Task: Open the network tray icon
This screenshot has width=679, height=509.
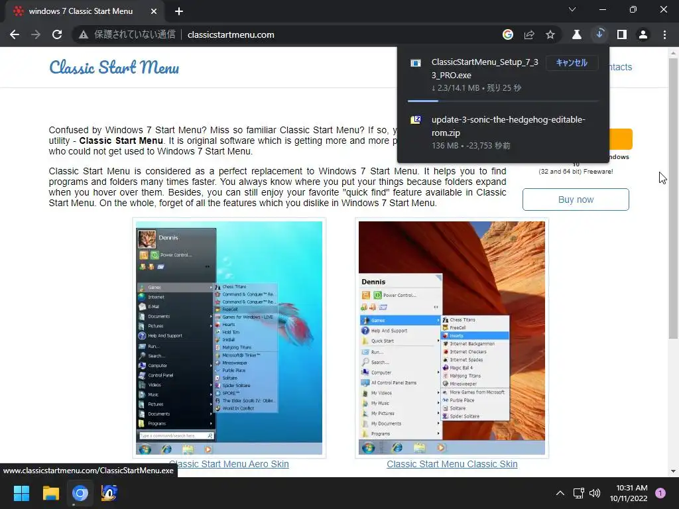Action: tap(578, 493)
